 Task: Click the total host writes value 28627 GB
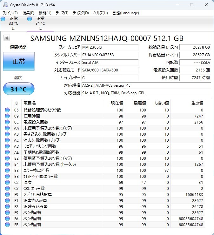tap(195, 55)
